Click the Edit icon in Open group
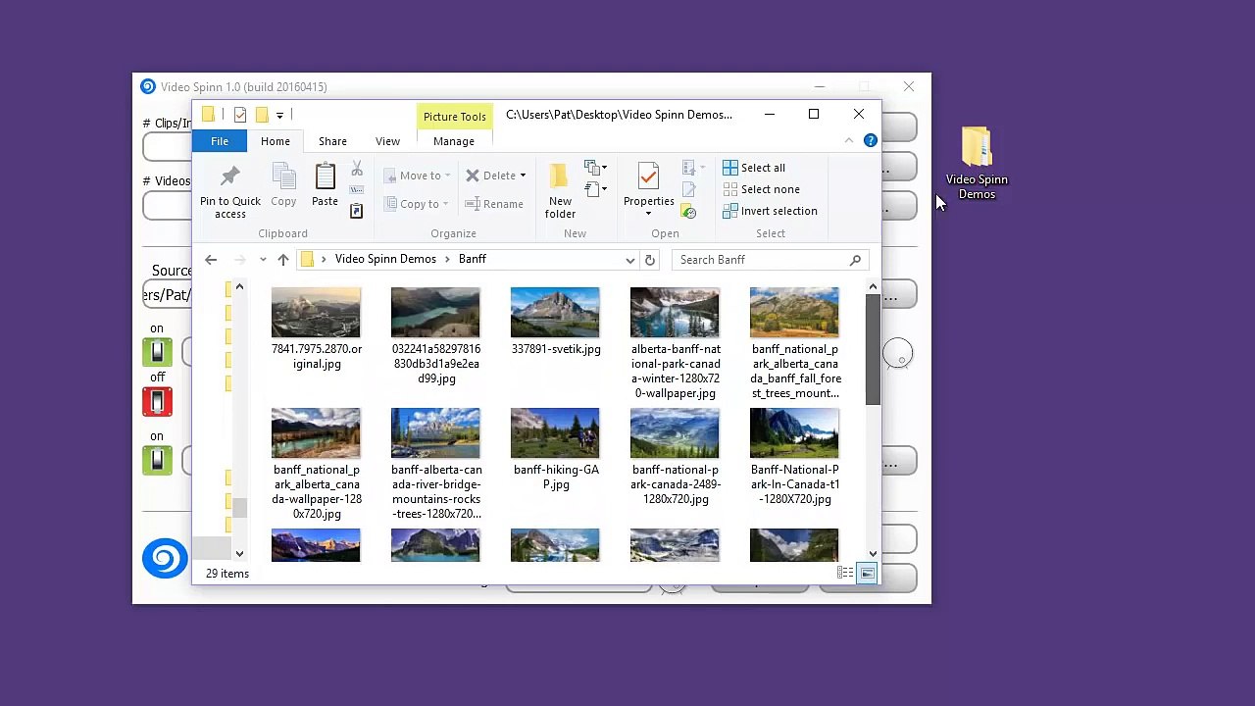 point(688,189)
